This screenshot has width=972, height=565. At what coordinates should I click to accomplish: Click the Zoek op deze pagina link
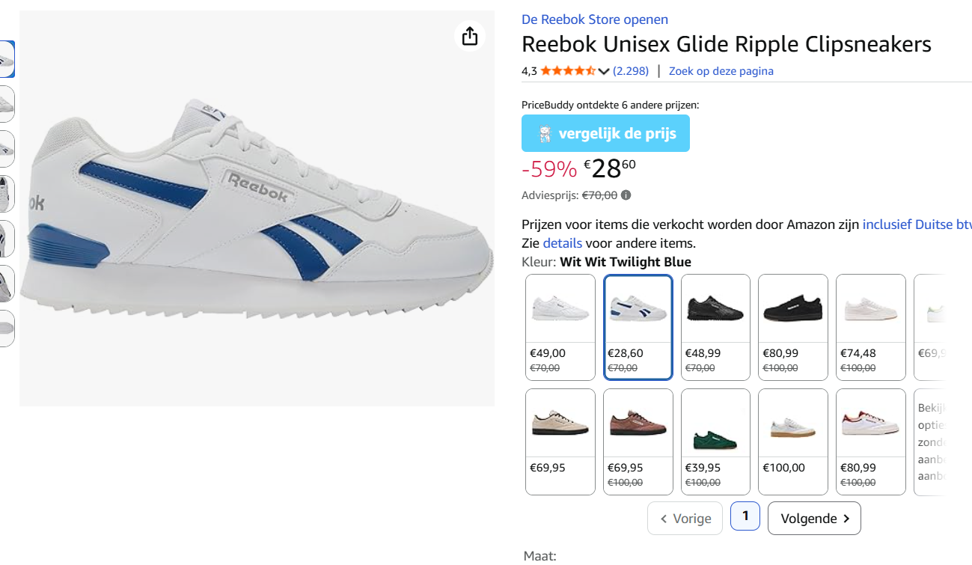pyautogui.click(x=721, y=70)
